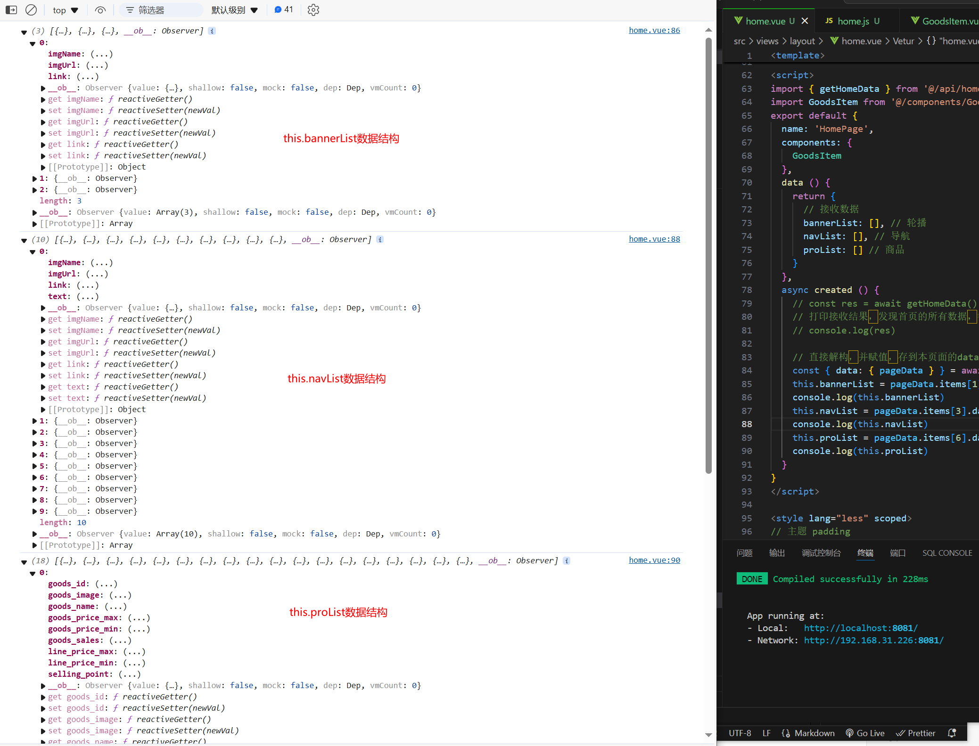The image size is (979, 746).
Task: Open the http://192.168.31.226:8081/ network link
Action: click(873, 641)
